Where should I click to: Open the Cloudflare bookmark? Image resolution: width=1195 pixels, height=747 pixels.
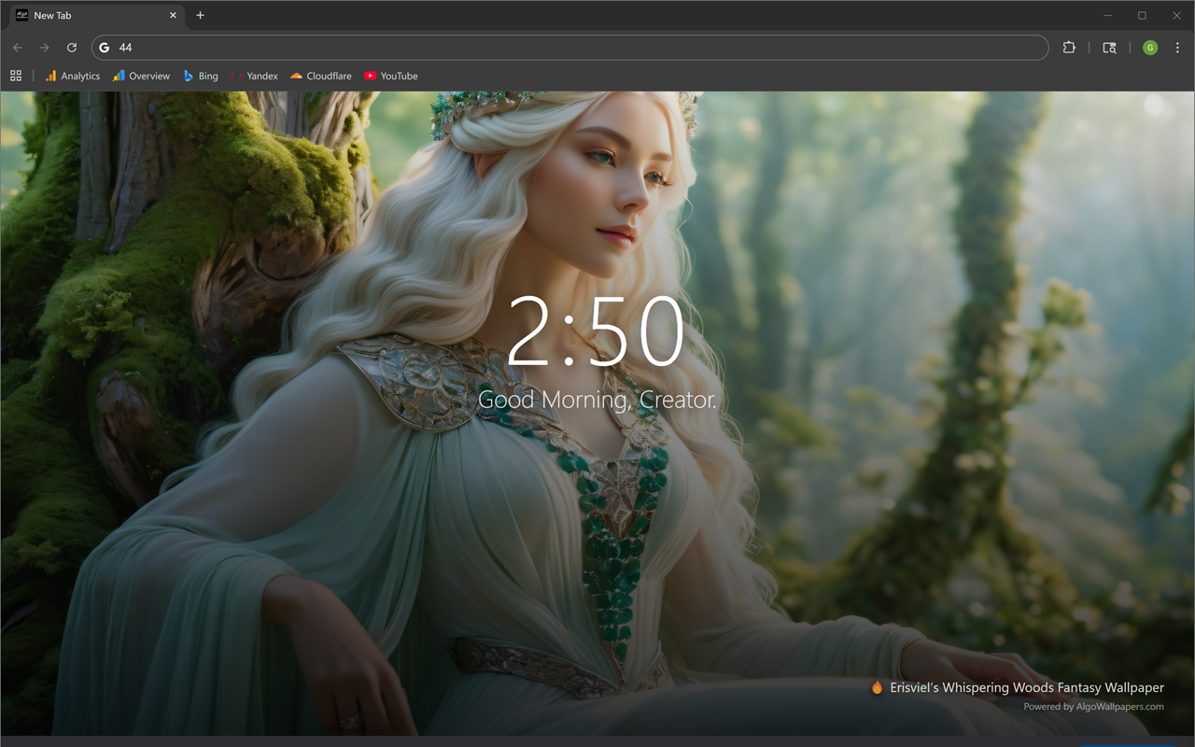click(x=320, y=76)
